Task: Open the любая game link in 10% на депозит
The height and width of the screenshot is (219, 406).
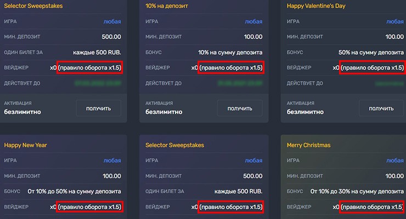Action: (x=253, y=21)
